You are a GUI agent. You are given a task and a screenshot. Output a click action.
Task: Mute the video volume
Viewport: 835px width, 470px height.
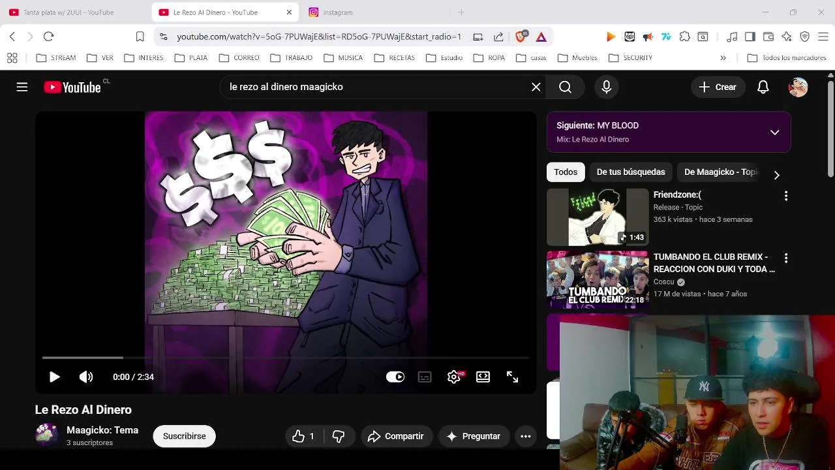86,377
